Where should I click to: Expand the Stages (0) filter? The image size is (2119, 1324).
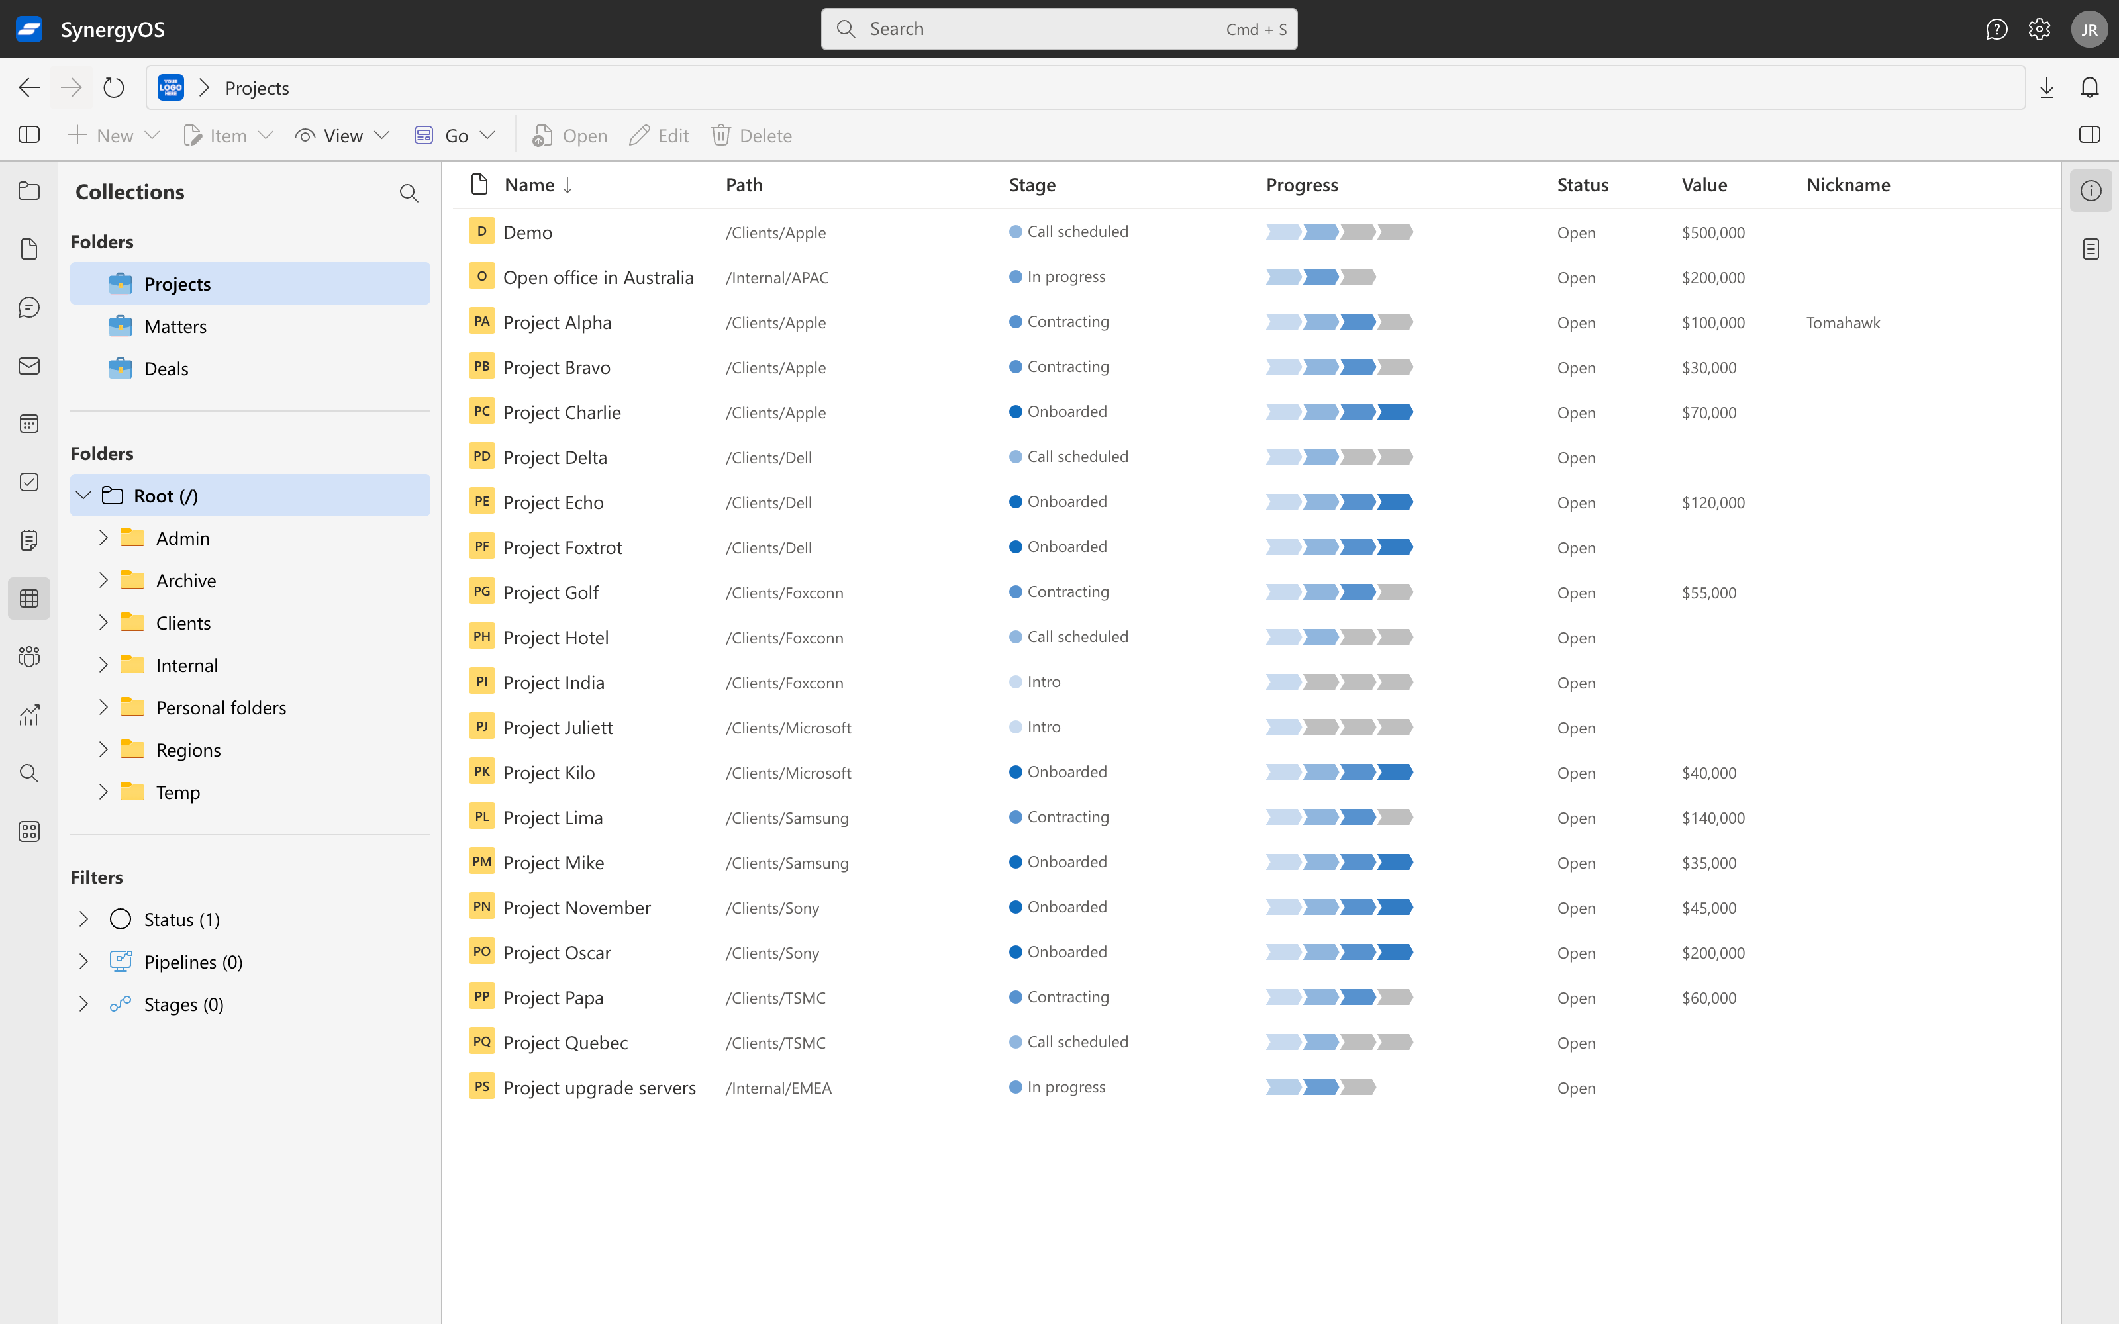tap(83, 1004)
